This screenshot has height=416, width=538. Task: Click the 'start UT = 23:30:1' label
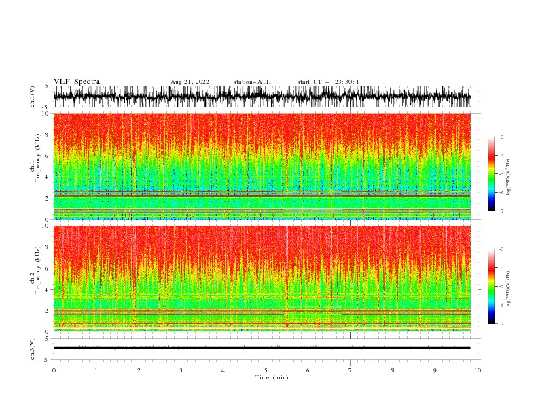[328, 82]
